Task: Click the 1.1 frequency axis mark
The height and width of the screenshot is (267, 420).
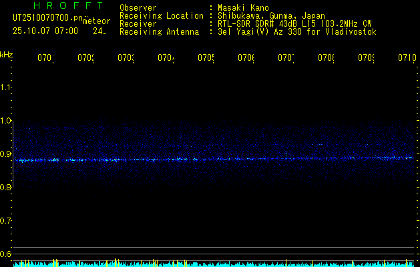Action: (7, 87)
